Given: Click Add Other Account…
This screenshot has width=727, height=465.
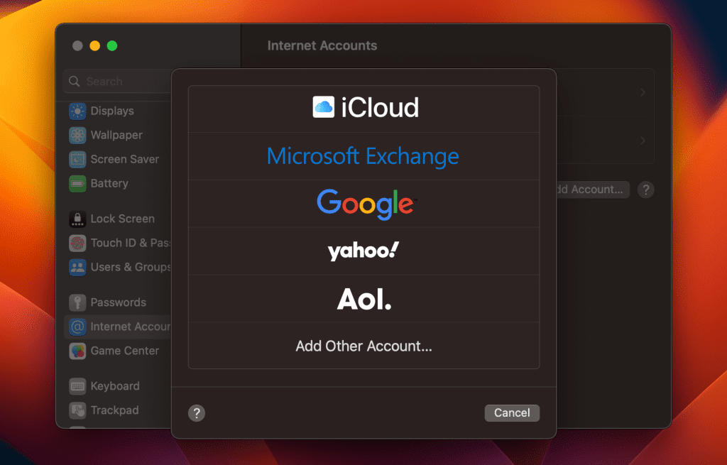Looking at the screenshot, I should click(x=363, y=346).
